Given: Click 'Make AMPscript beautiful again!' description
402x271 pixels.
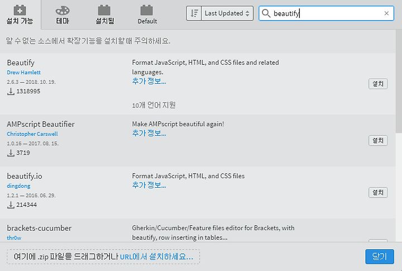Looking at the screenshot, I should [x=178, y=124].
